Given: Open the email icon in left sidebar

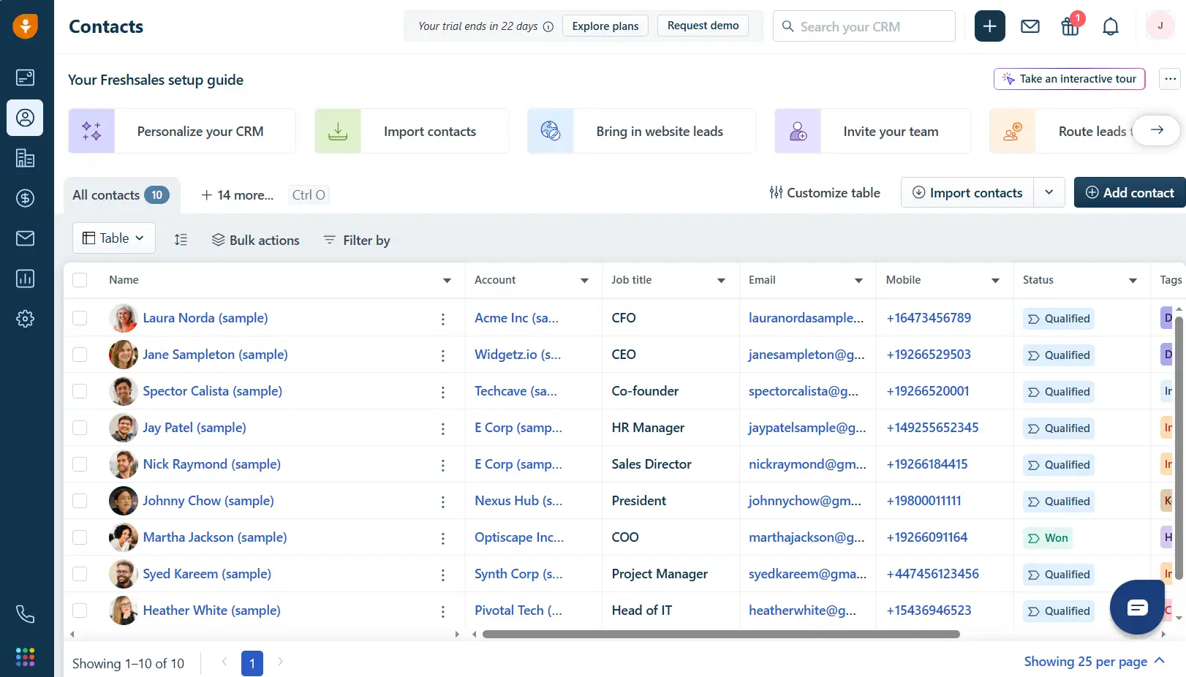Looking at the screenshot, I should [25, 238].
